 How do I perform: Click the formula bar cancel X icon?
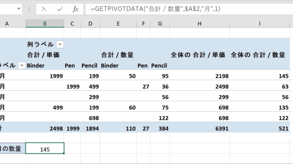pos(44,9)
